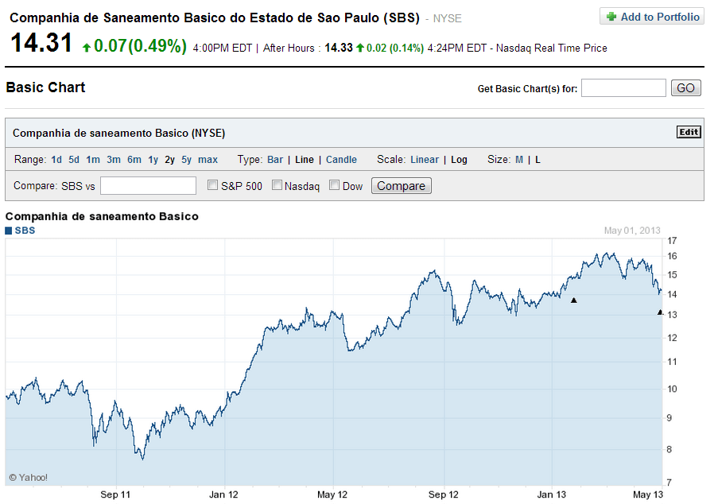Click the 'Jan 12' axis label
The width and height of the screenshot is (718, 504).
tap(223, 494)
